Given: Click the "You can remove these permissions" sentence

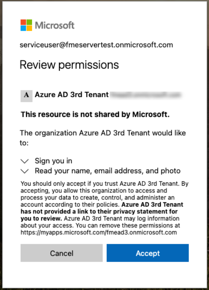Looking at the screenshot, I should pyautogui.click(x=100, y=229).
